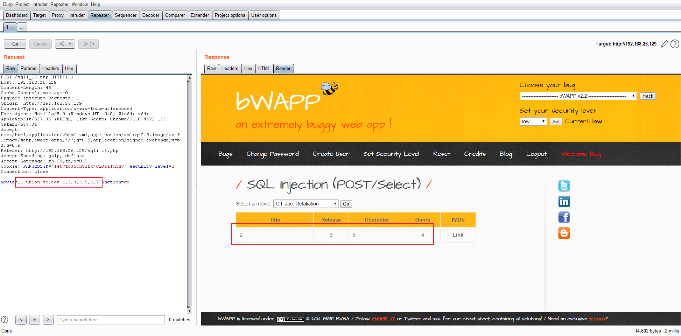
Task: Switch to the Sequencer tab
Action: [126, 15]
